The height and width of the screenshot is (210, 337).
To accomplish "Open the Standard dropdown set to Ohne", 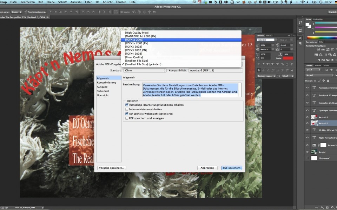I will [145, 70].
